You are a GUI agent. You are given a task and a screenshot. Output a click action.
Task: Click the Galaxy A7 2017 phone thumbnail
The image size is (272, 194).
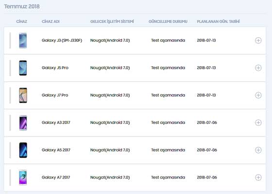(23, 178)
